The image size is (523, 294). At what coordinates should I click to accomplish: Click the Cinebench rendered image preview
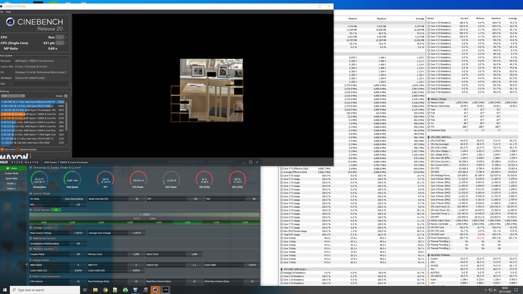coord(211,90)
